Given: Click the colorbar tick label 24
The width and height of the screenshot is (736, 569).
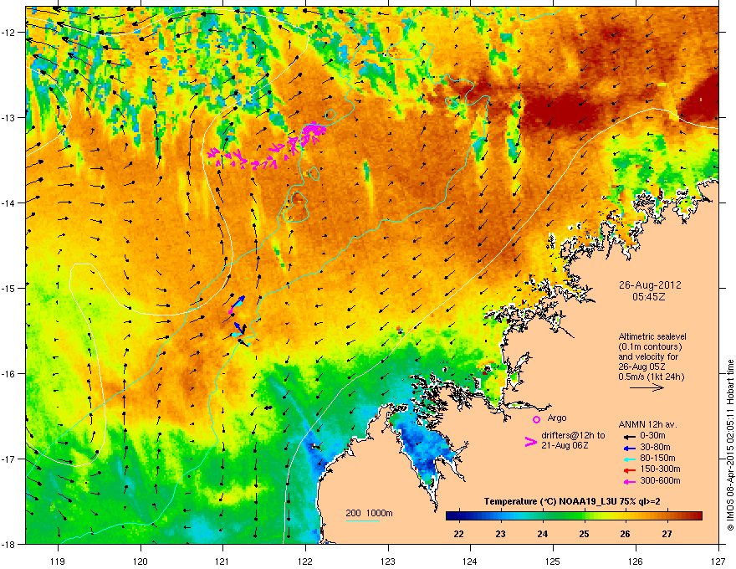Looking at the screenshot, I should tap(542, 534).
